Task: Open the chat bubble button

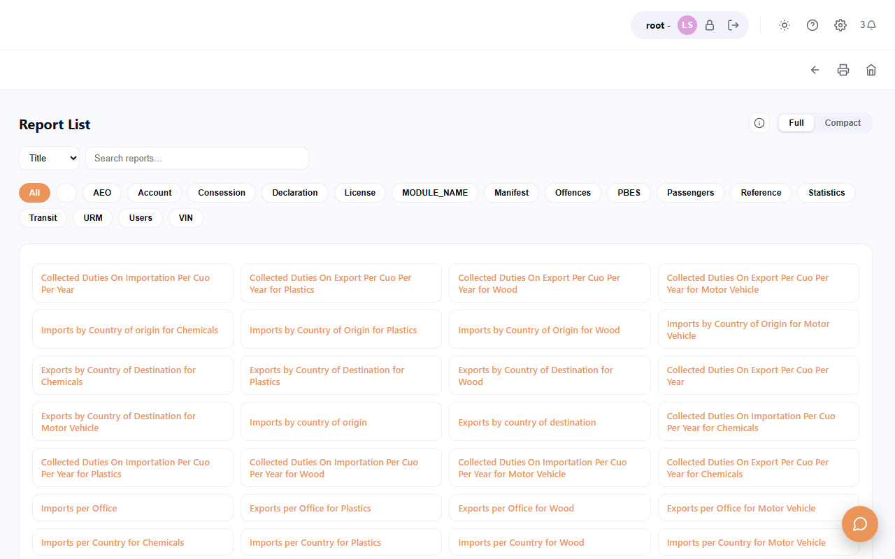Action: (860, 524)
